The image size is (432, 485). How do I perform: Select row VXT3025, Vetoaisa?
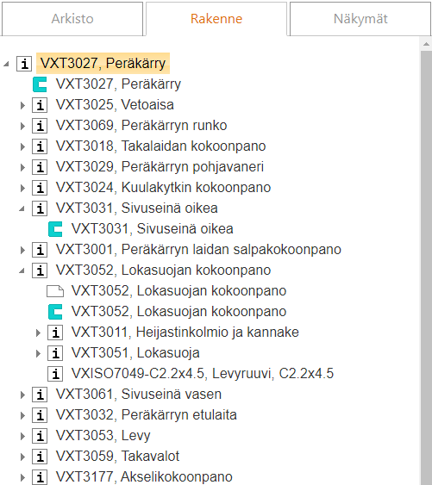click(x=115, y=105)
